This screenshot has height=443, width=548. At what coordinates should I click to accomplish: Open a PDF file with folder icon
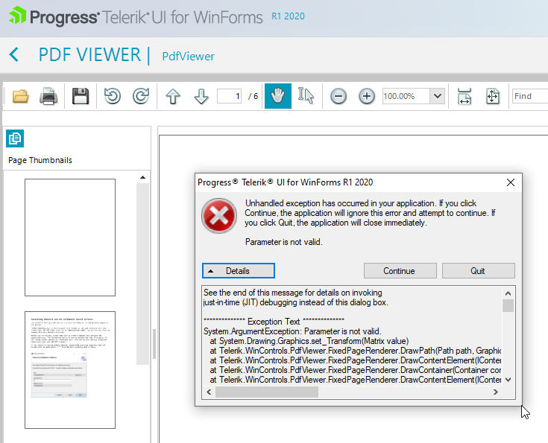pyautogui.click(x=20, y=96)
